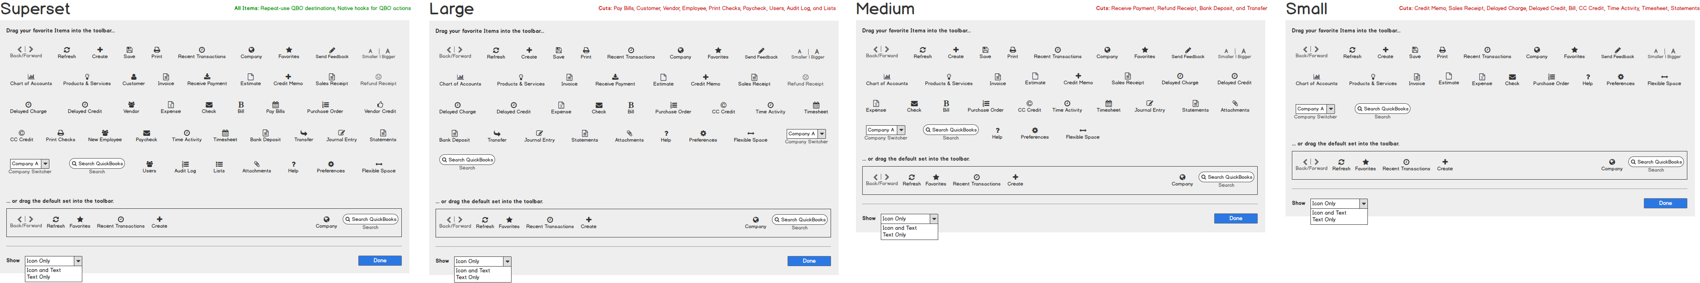Click the Timesheet icon in the Medium panel
Image resolution: width=1700 pixels, height=283 pixels.
(1109, 104)
